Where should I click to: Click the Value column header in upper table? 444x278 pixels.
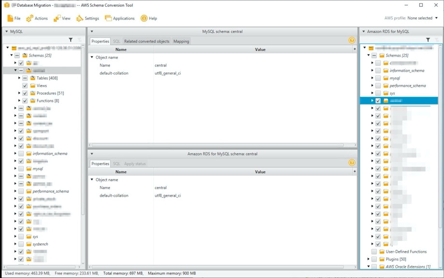click(260, 49)
